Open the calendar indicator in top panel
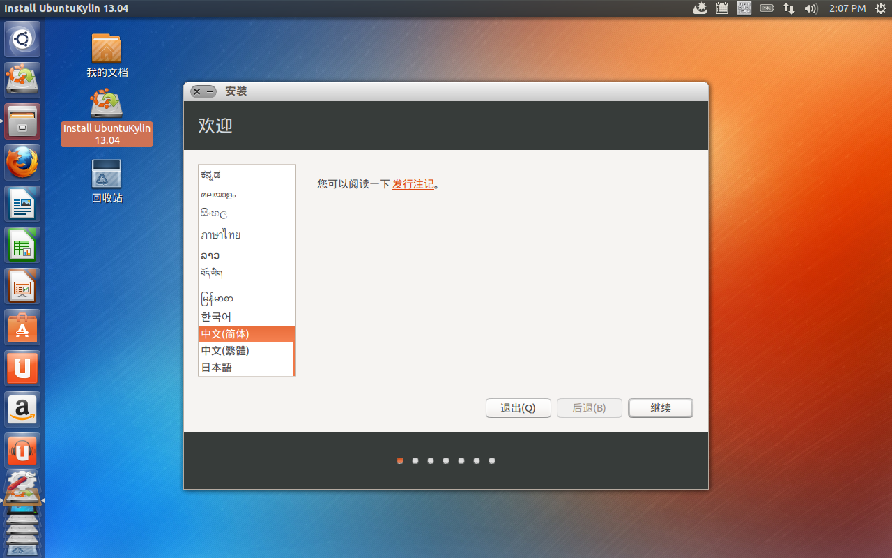Screen dimensions: 892x558 (722, 8)
